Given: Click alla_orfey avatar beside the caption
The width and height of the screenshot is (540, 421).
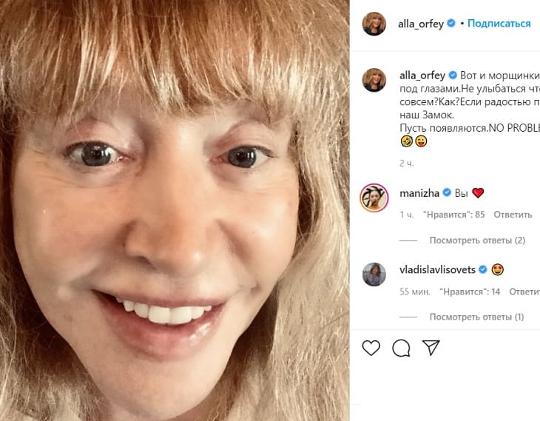Looking at the screenshot, I should coord(374,79).
